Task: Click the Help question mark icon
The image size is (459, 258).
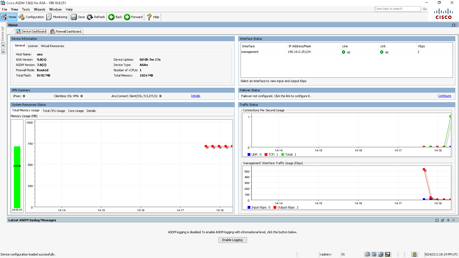Action: coord(149,17)
